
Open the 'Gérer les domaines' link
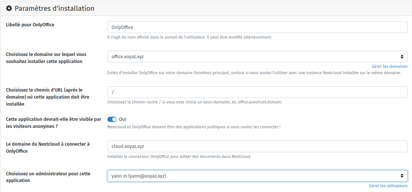pos(389,66)
